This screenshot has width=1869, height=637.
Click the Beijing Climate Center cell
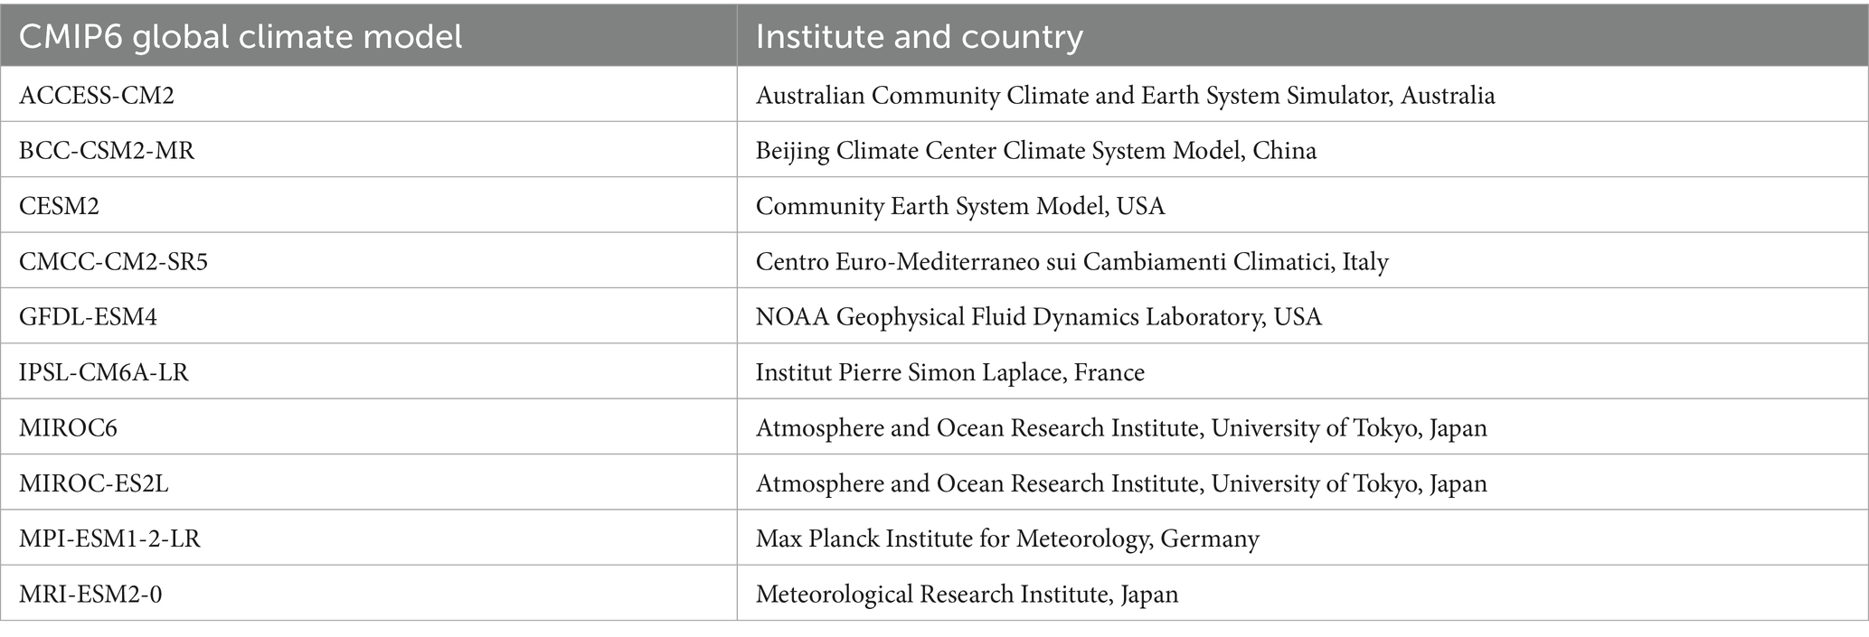click(x=1303, y=149)
